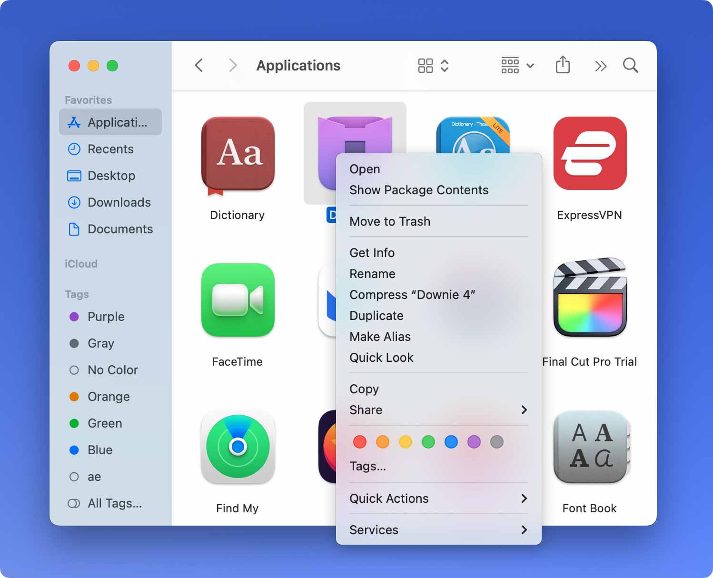This screenshot has height=578, width=713.
Task: Expand the Share submenu
Action: tap(524, 410)
